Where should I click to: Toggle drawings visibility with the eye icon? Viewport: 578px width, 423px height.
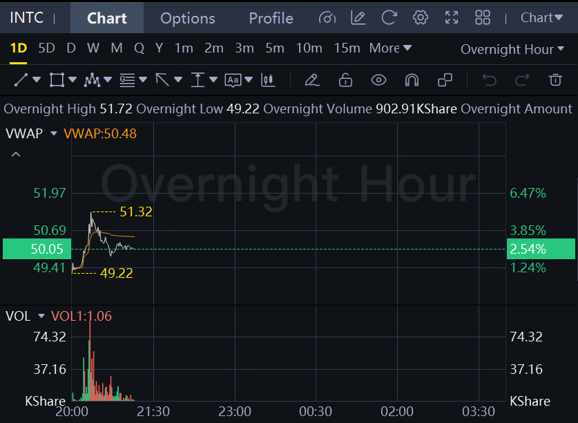tap(378, 80)
